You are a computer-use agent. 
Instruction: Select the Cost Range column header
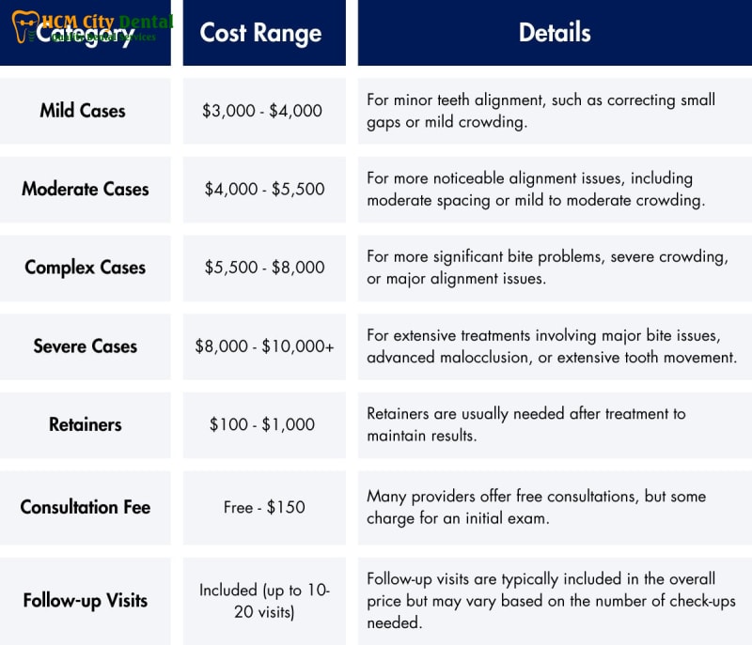(x=264, y=33)
